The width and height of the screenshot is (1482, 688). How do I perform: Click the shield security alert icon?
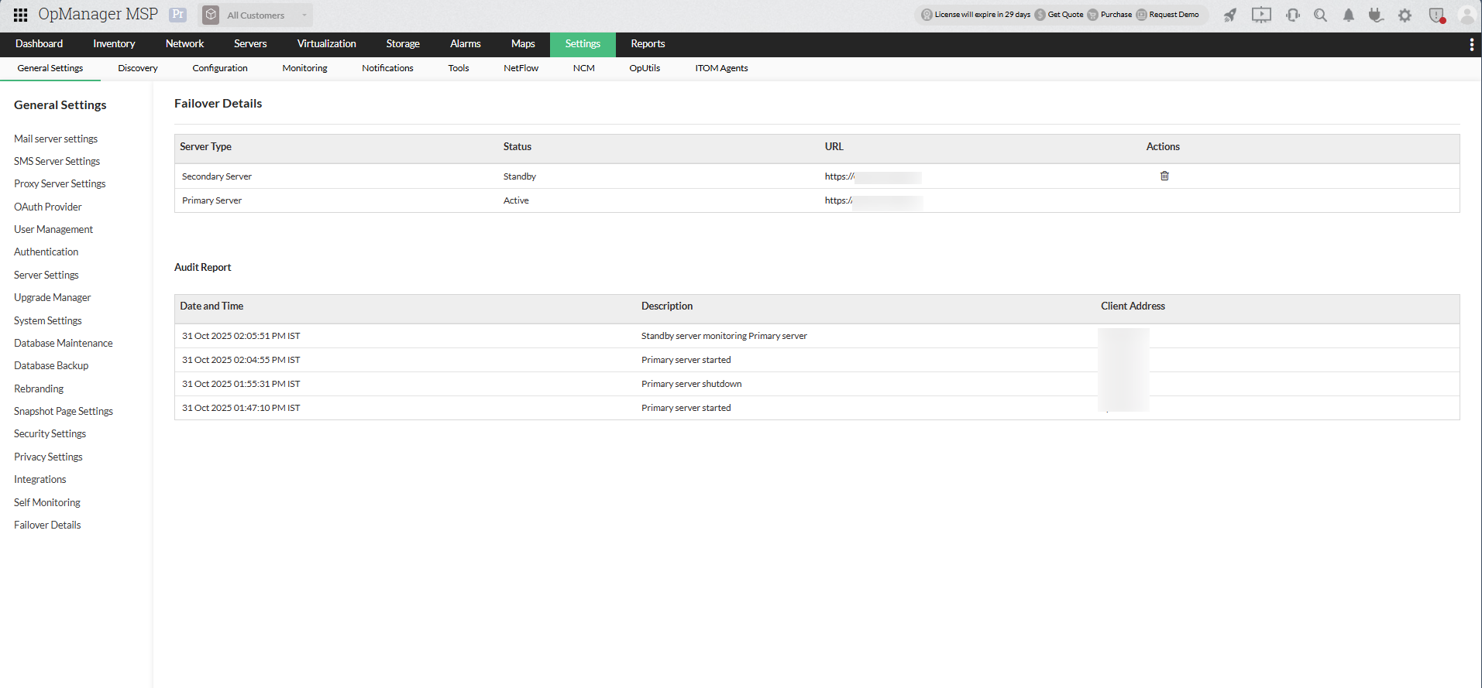1437,15
